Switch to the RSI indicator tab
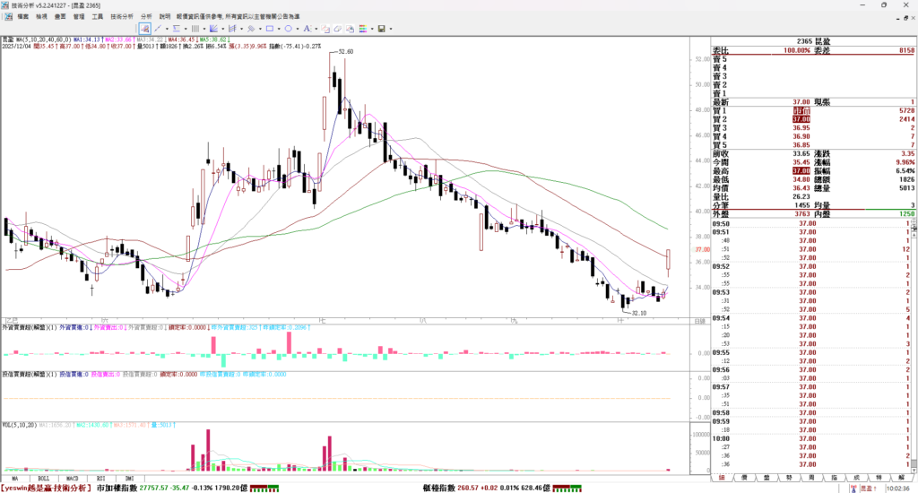Image resolution: width=918 pixels, height=493 pixels. pyautogui.click(x=100, y=478)
